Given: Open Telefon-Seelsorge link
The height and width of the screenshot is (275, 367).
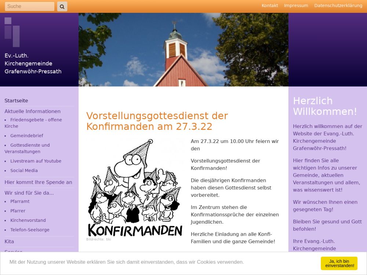Looking at the screenshot, I should point(30,230).
